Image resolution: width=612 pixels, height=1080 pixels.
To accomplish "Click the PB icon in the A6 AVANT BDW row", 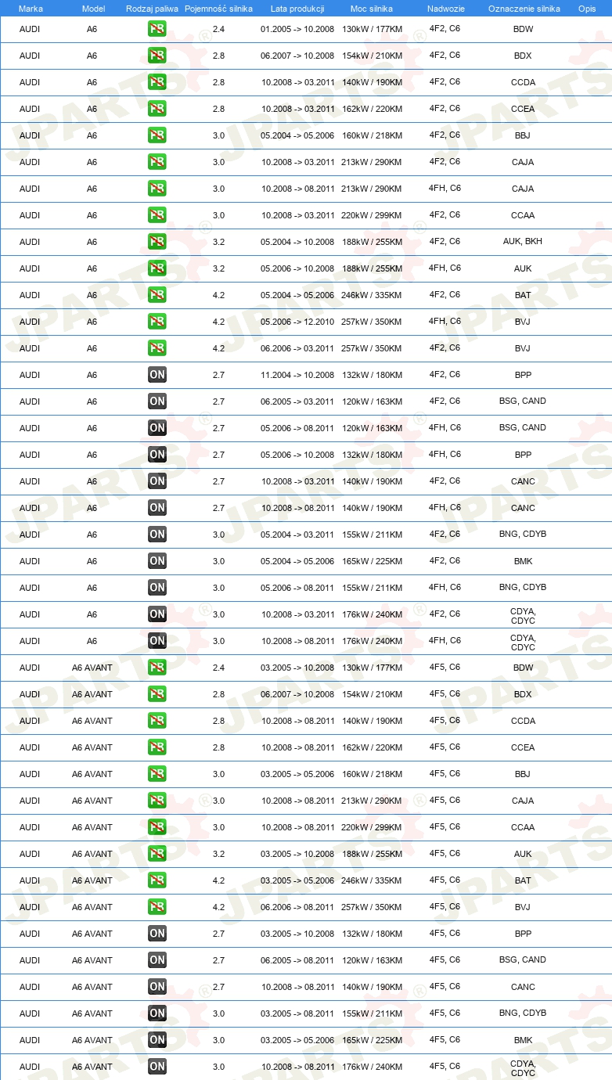I will (x=157, y=668).
